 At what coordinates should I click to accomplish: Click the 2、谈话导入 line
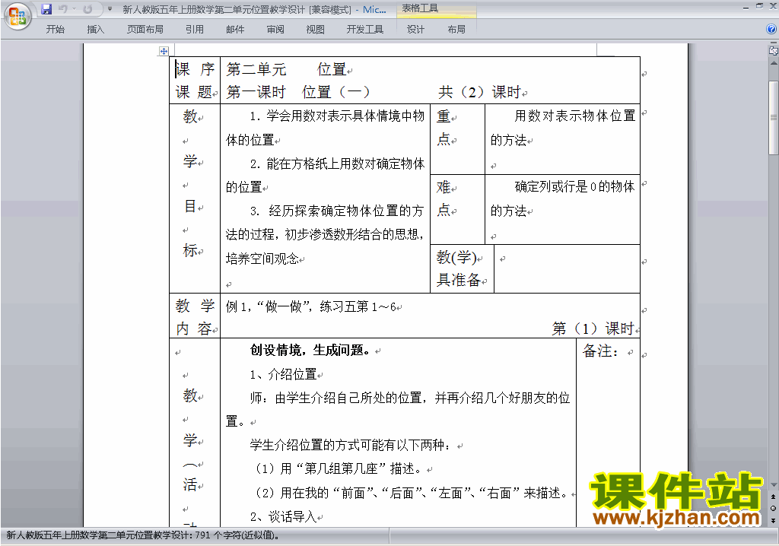[x=283, y=516]
